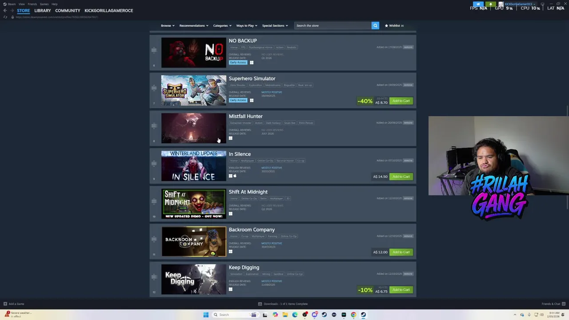Viewport: 569px width, 320px height.
Task: Go back with the Steam back arrow
Action: [5, 10]
